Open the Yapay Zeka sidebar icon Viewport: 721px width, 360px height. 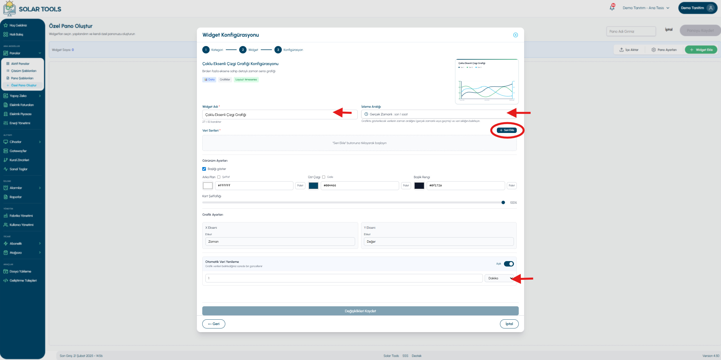(x=6, y=96)
